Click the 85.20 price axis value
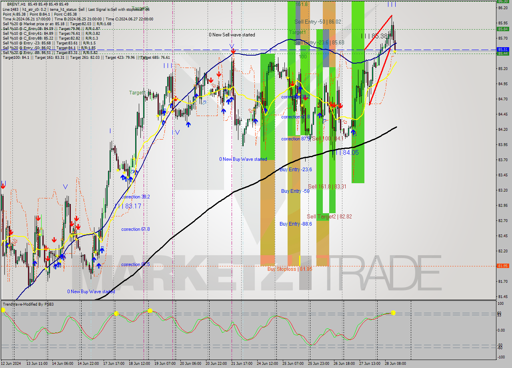Screen dimensions: 512x368 (502, 69)
